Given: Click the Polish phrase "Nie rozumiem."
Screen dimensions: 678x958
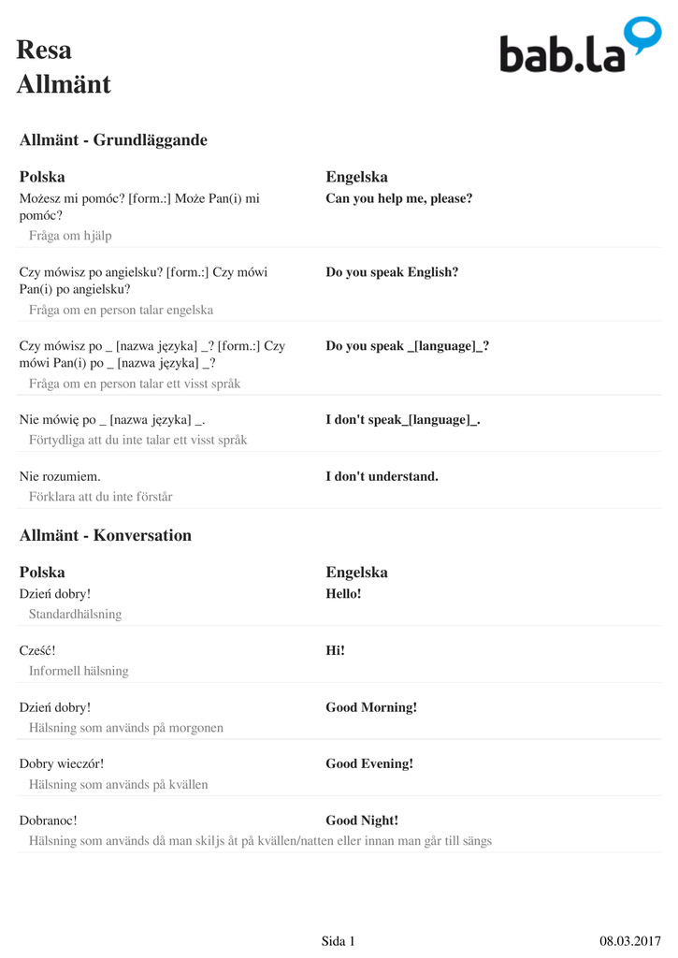Looking at the screenshot, I should click(60, 476).
